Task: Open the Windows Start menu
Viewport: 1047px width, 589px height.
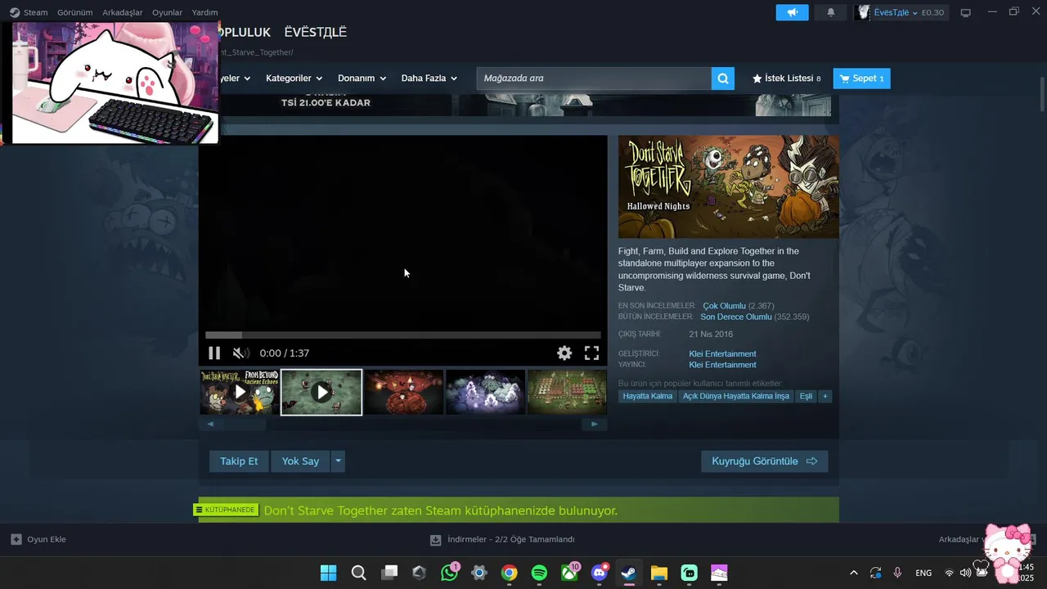Action: 328,573
